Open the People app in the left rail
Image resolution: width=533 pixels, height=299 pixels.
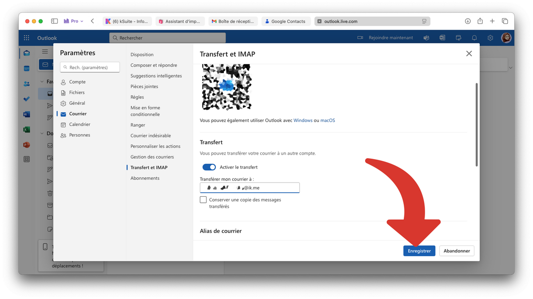click(27, 84)
